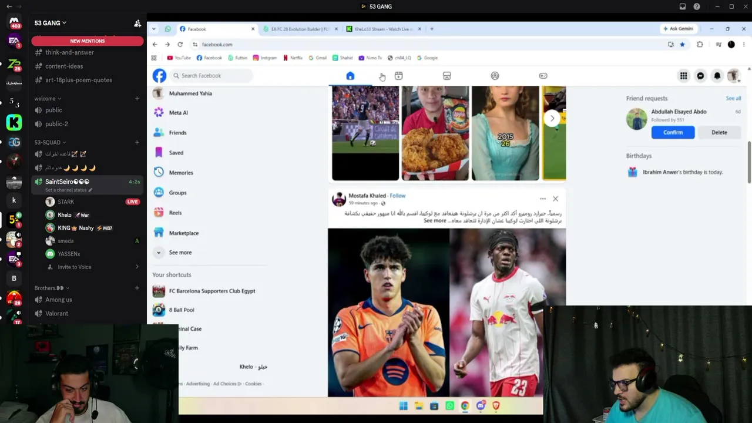Open Gmail bookmark

pos(318,58)
